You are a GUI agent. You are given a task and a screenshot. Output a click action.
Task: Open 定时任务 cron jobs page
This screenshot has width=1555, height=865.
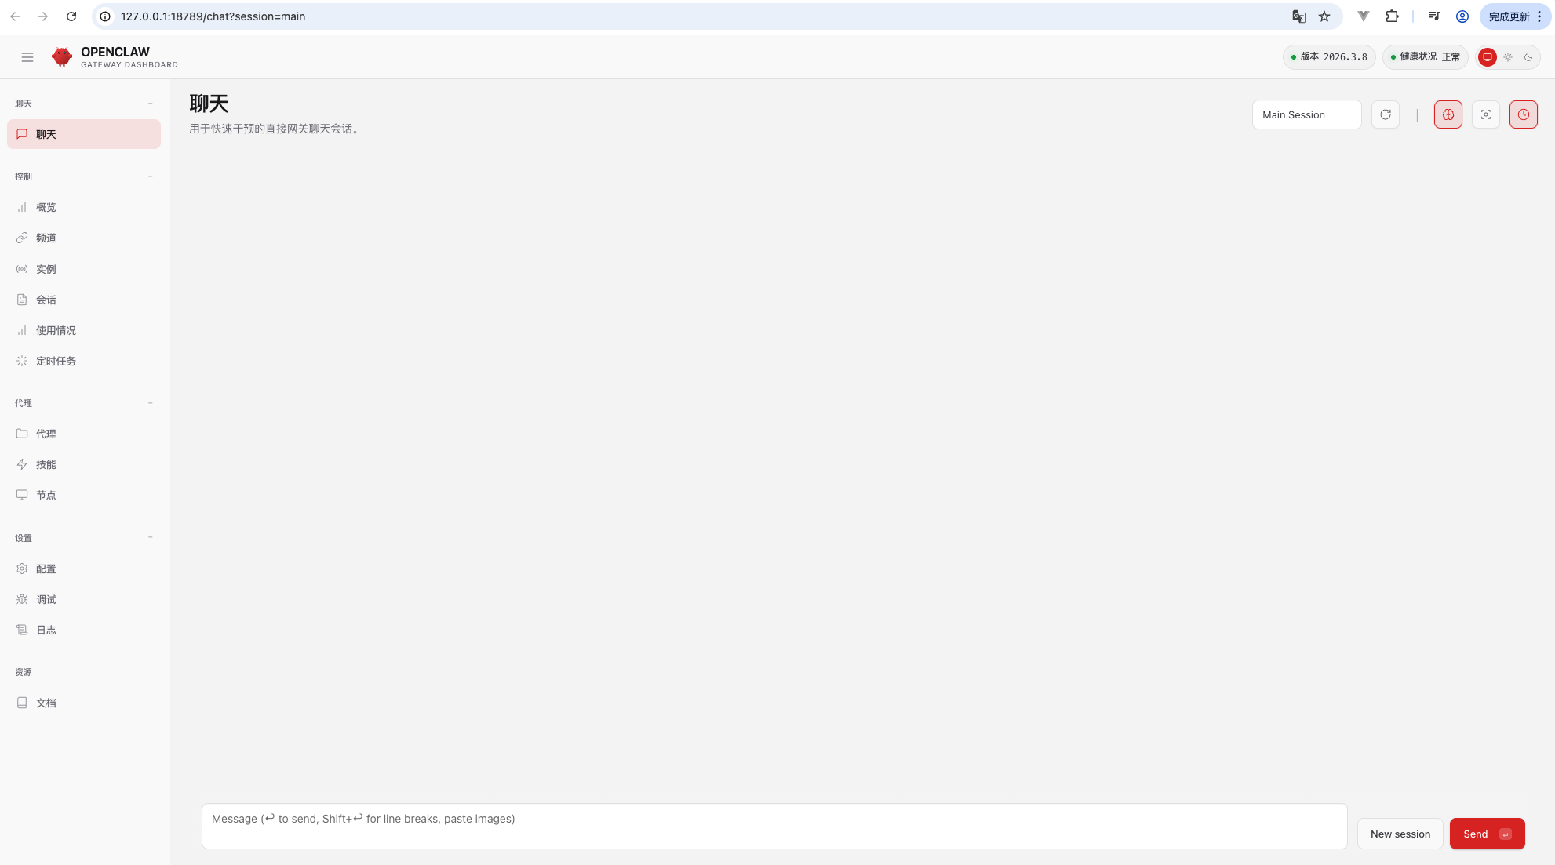84,361
